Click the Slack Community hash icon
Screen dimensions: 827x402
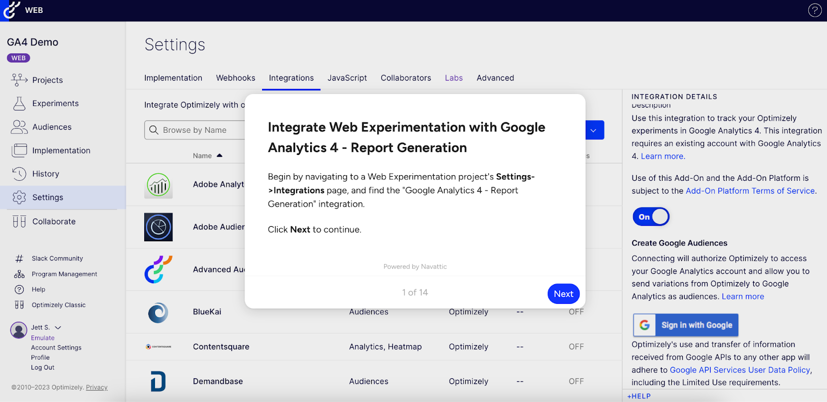pyautogui.click(x=19, y=258)
